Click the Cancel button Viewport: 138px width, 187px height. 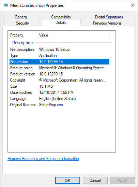click(95, 180)
